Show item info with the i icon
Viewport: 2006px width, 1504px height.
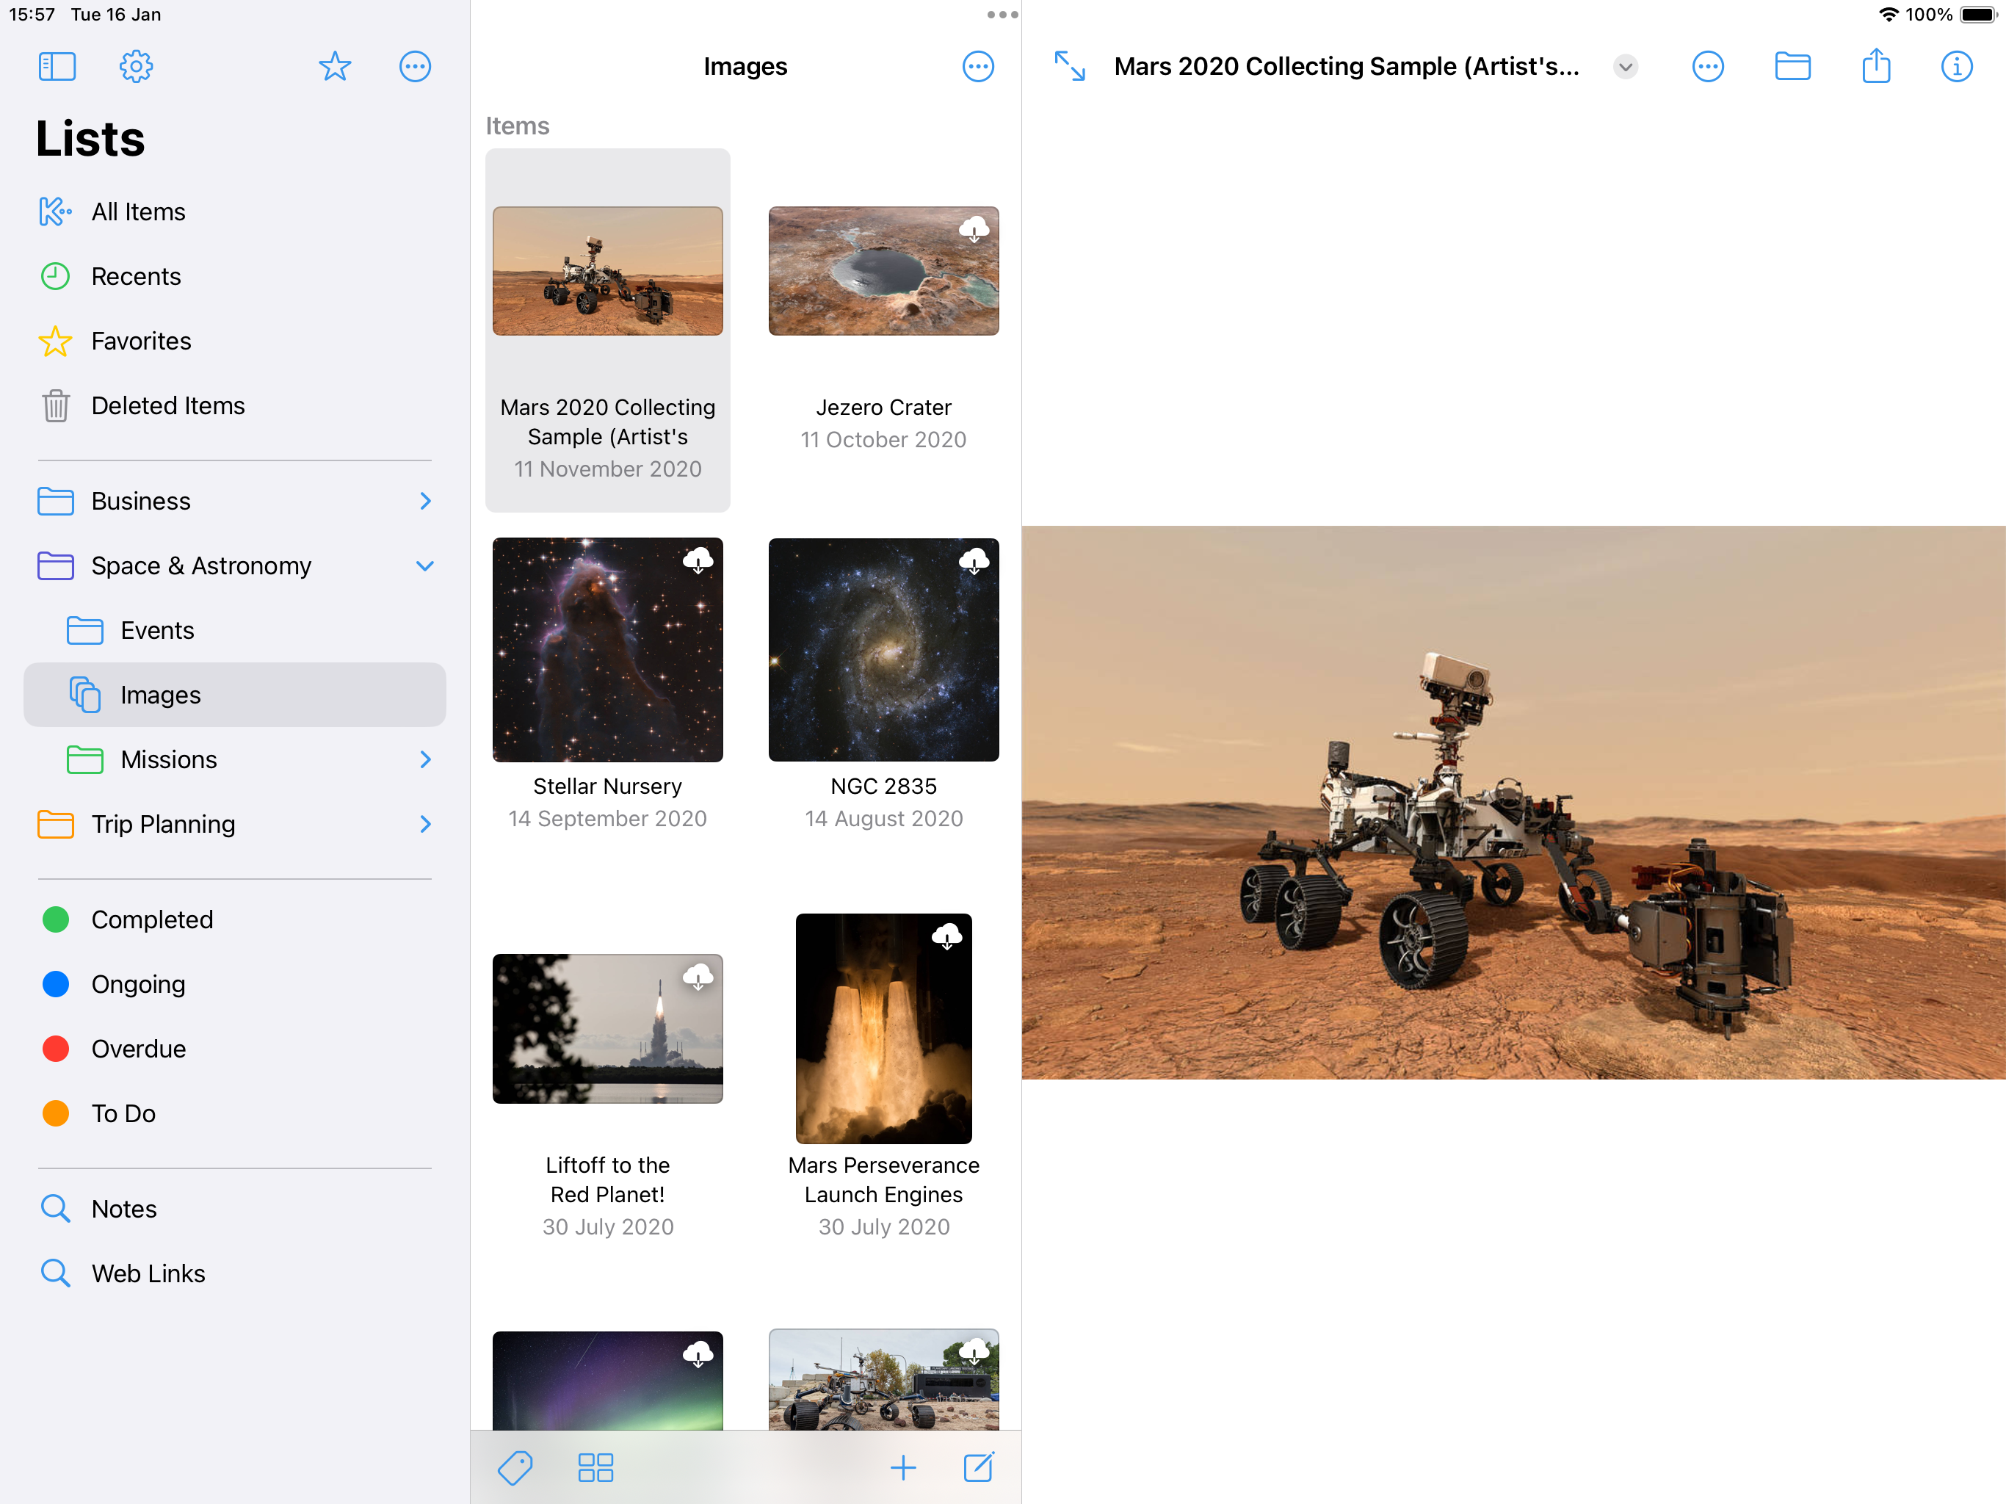point(1956,66)
